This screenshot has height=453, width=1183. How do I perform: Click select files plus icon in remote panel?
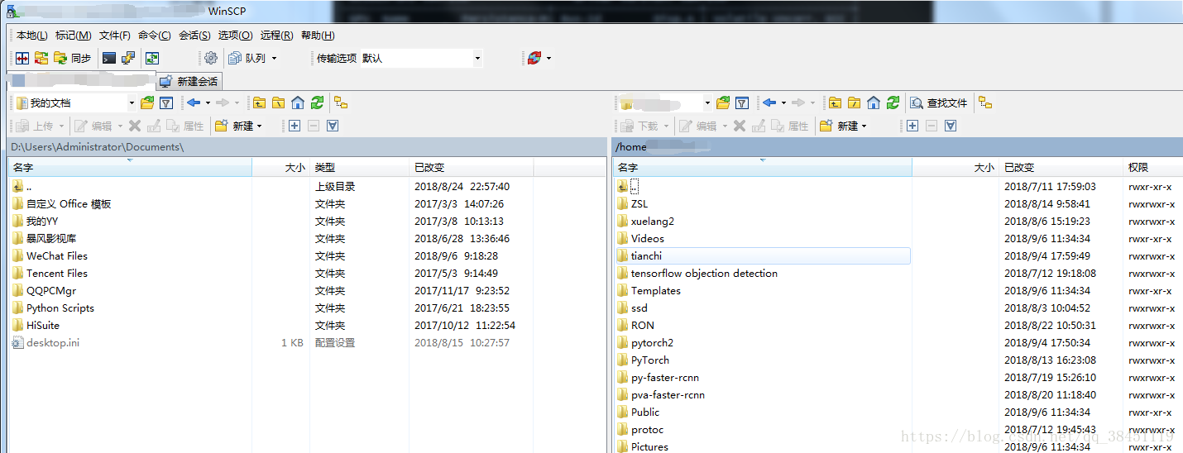(x=912, y=126)
